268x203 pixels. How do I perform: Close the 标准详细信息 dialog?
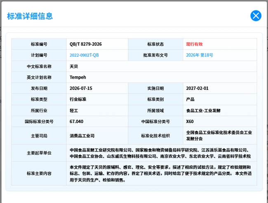256,16
